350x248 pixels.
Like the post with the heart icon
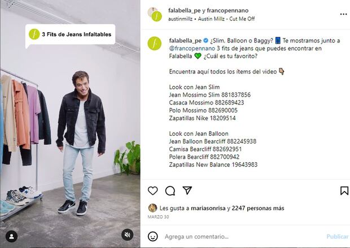(152, 190)
